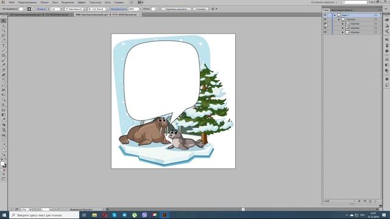390x219 pixels.
Task: Select the Rotate tool
Action: [3, 80]
